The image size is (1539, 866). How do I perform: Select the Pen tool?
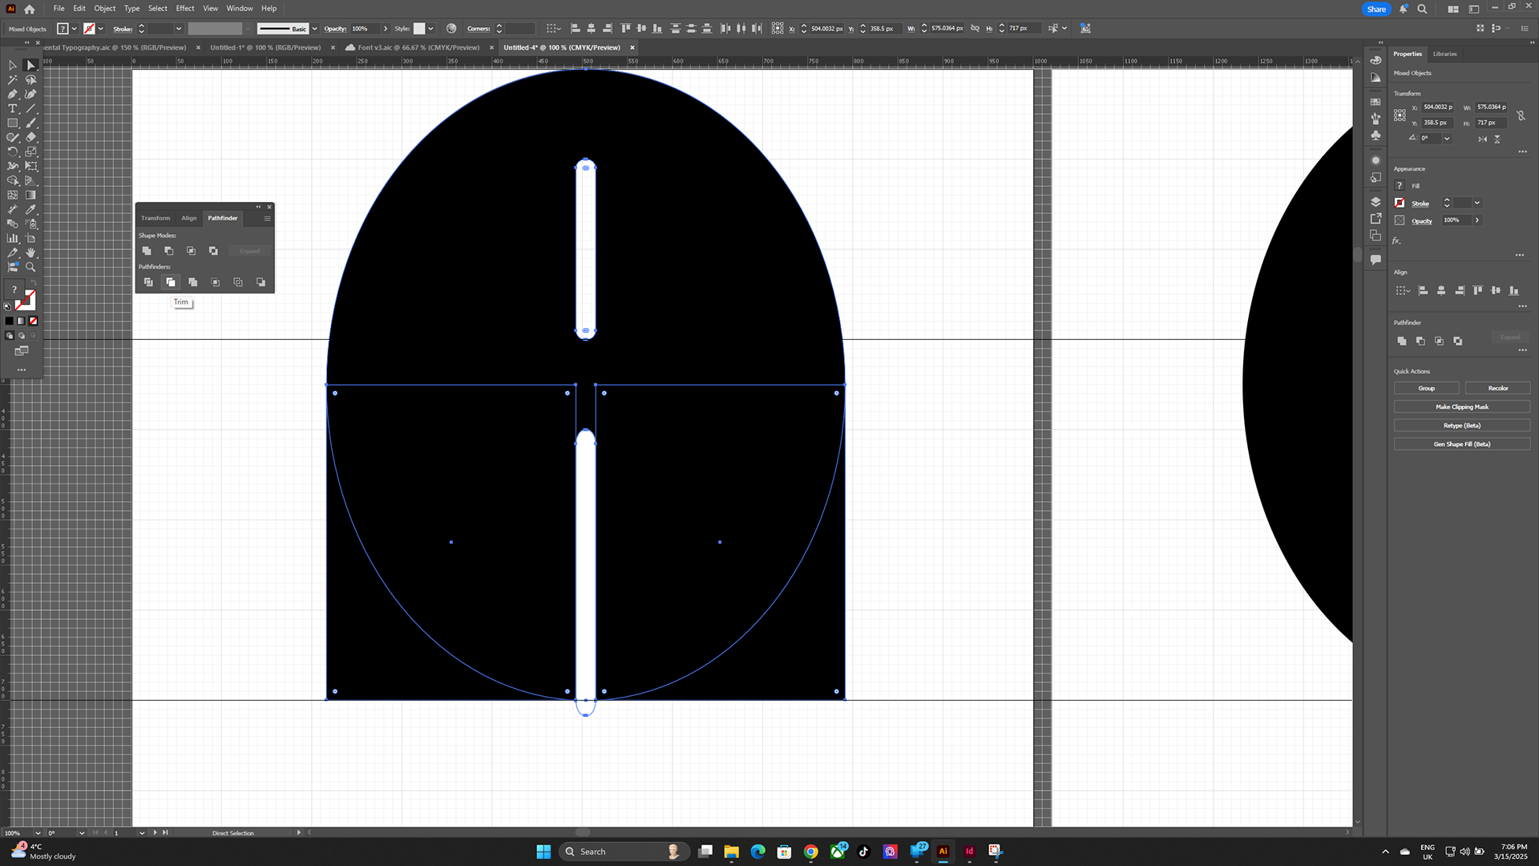[x=12, y=94]
